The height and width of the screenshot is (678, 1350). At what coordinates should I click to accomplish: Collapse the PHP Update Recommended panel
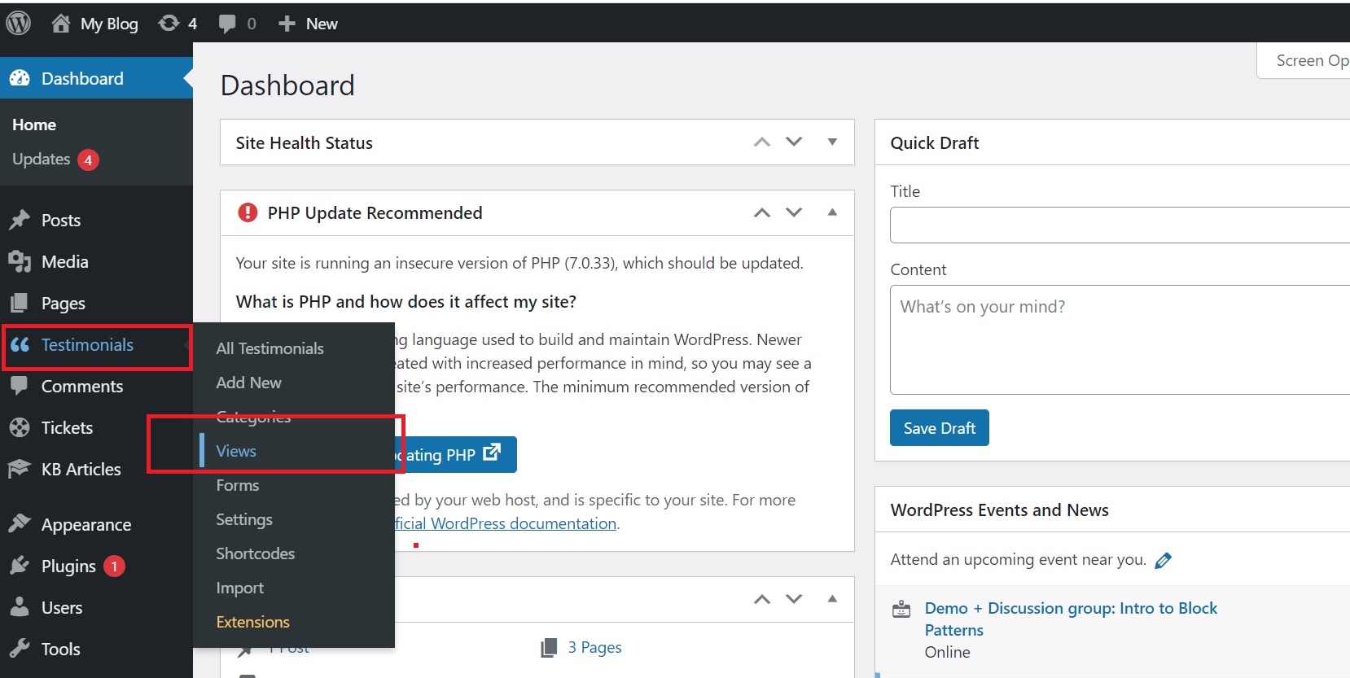coord(832,212)
